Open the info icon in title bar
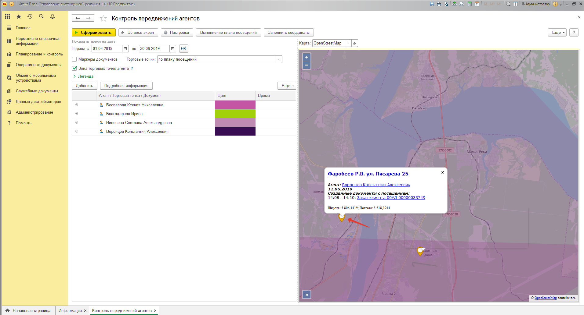This screenshot has width=584, height=315. click(x=555, y=4)
